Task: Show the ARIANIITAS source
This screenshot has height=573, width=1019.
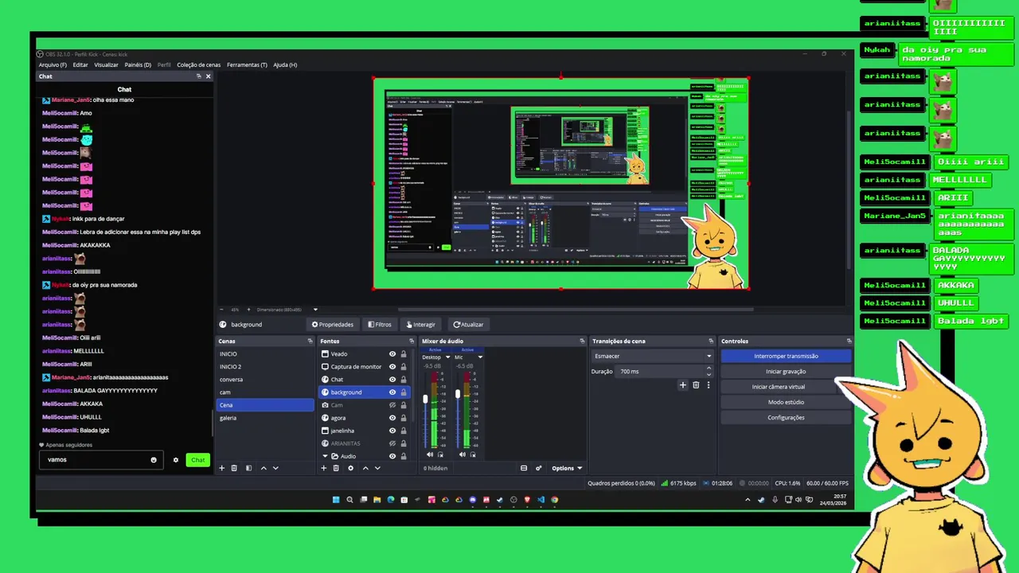Action: (392, 443)
